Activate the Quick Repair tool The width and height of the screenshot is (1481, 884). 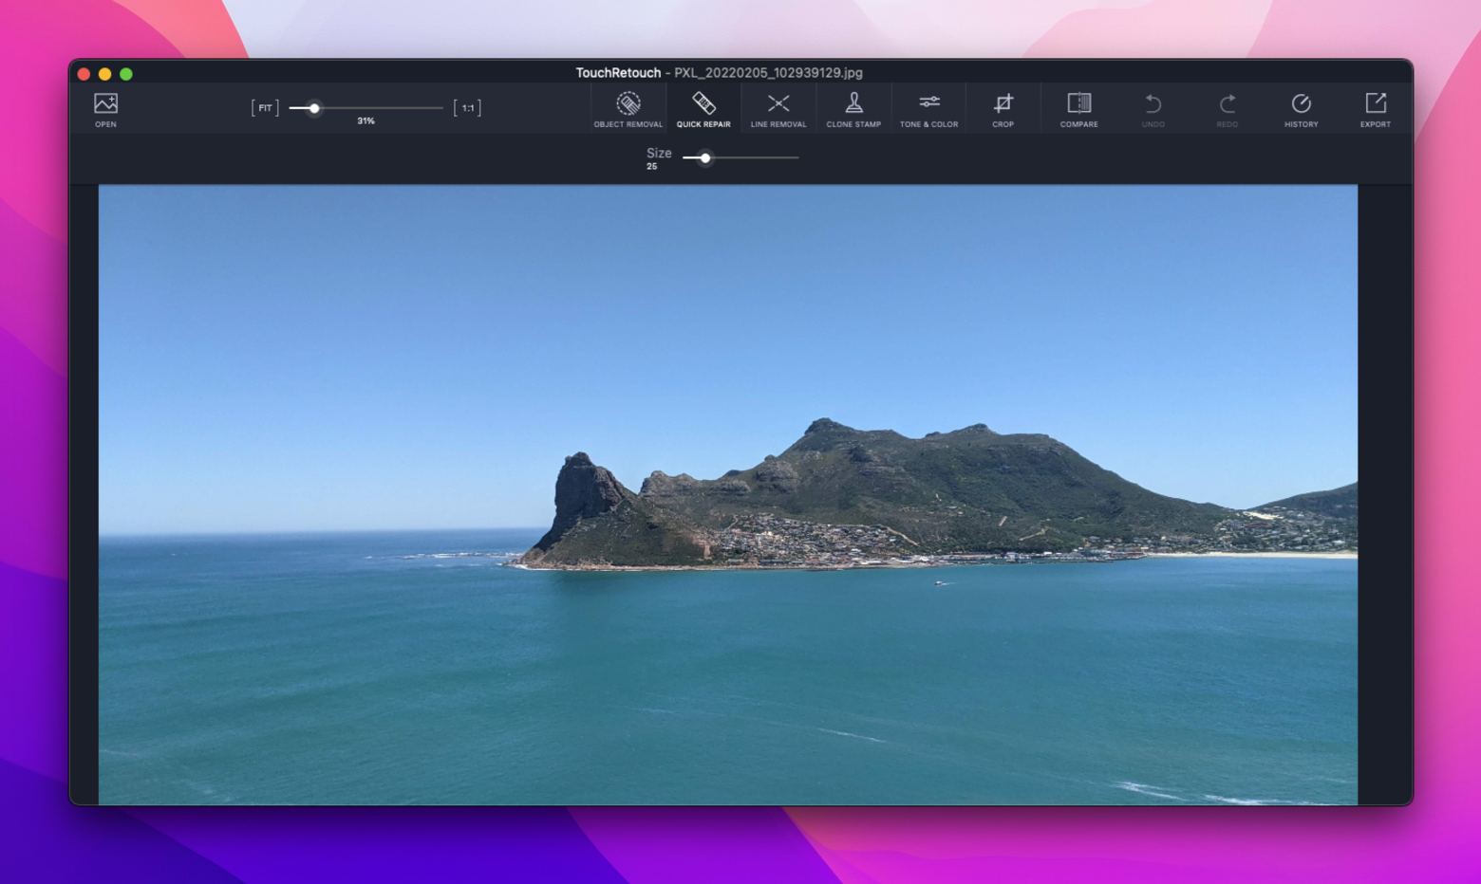coord(703,107)
